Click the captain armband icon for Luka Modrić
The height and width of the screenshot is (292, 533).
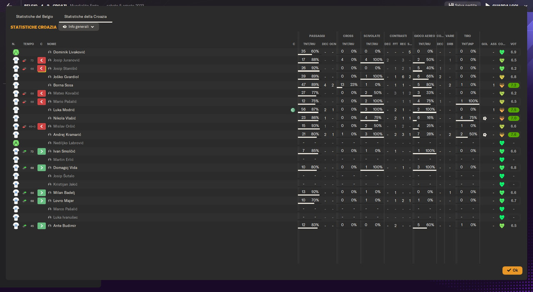[x=293, y=110]
